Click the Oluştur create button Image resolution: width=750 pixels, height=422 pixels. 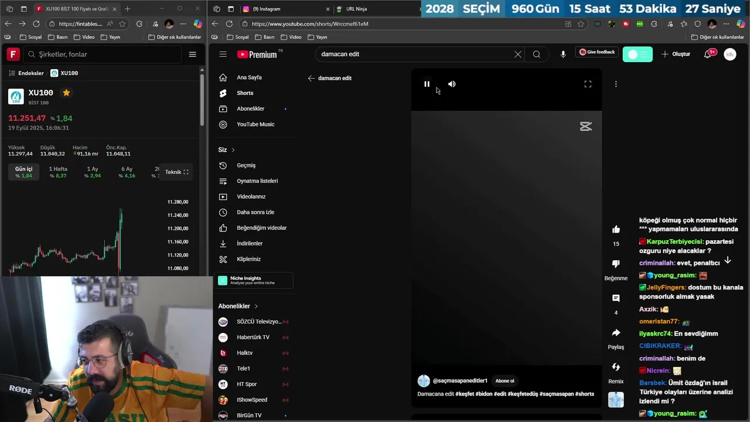[x=676, y=54]
